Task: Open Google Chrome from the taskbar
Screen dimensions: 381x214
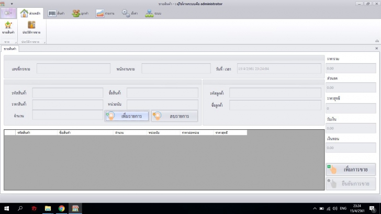Action: pyautogui.click(x=61, y=208)
